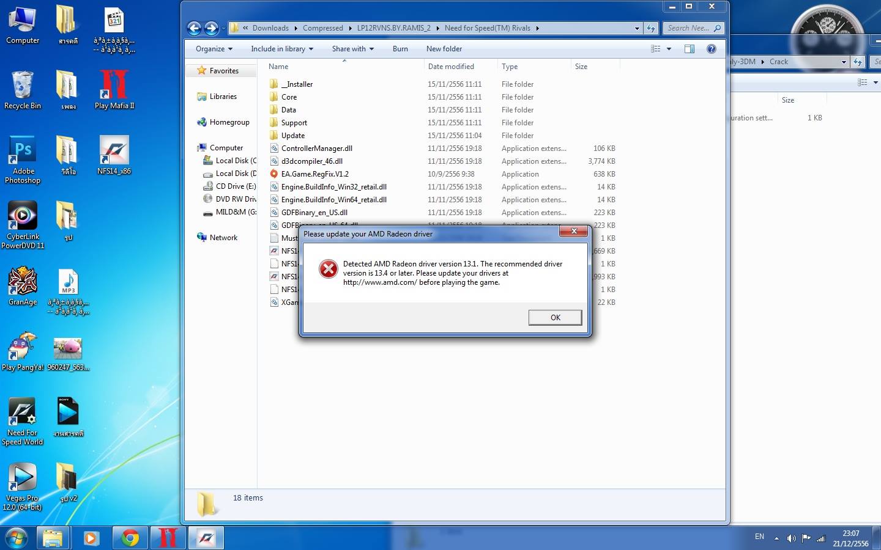Open the NFS14_x86 desktop shortcut

coord(114,156)
